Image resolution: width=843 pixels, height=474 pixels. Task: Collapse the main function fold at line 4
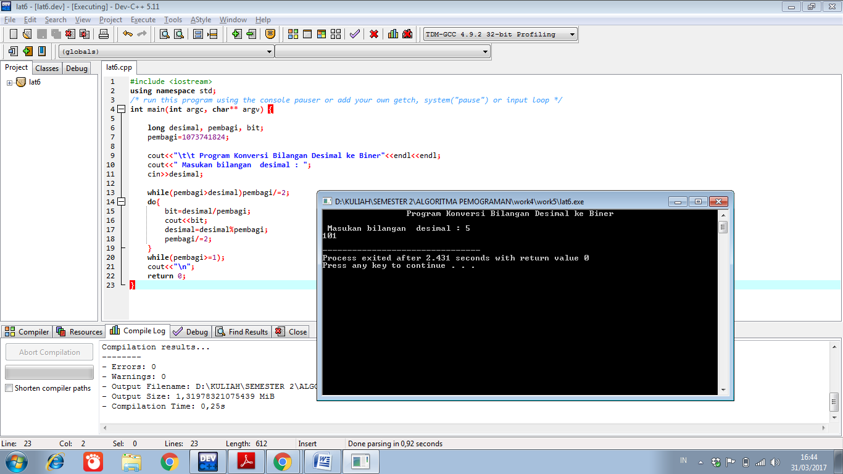(x=121, y=109)
